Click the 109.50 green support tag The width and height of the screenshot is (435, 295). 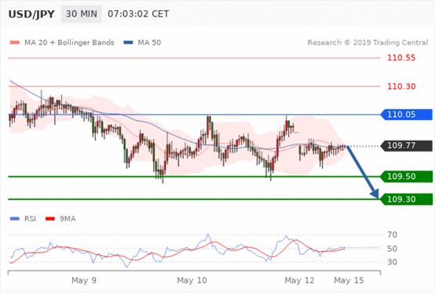407,177
